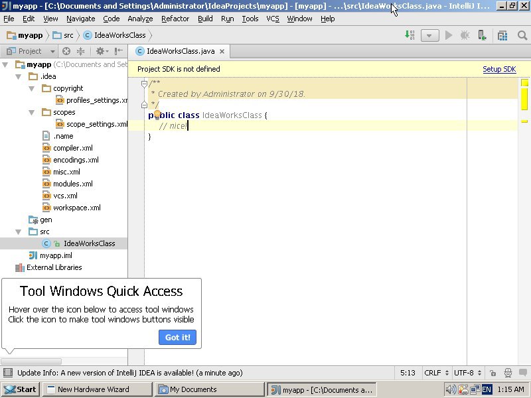
Task: Toggle the read-only lock icon
Action: click(493, 373)
